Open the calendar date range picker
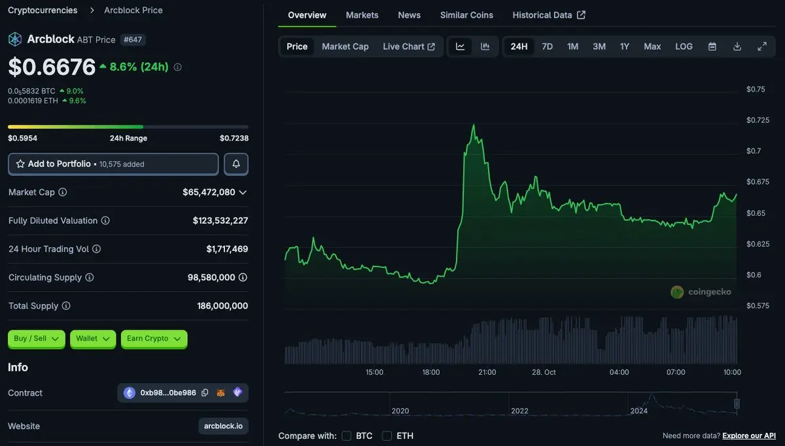Screen dimensions: 785x446 pos(712,46)
